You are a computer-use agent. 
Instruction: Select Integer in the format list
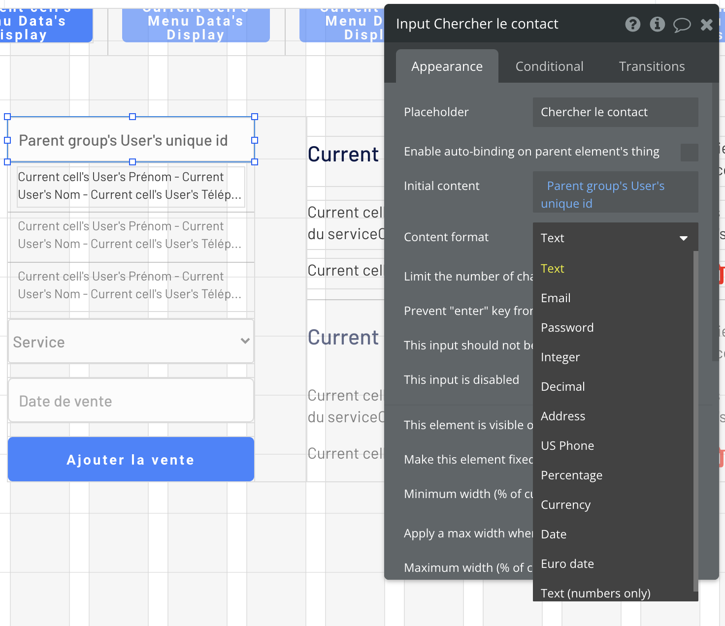point(560,357)
